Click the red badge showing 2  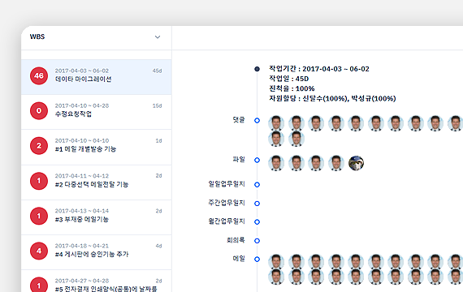pos(39,146)
